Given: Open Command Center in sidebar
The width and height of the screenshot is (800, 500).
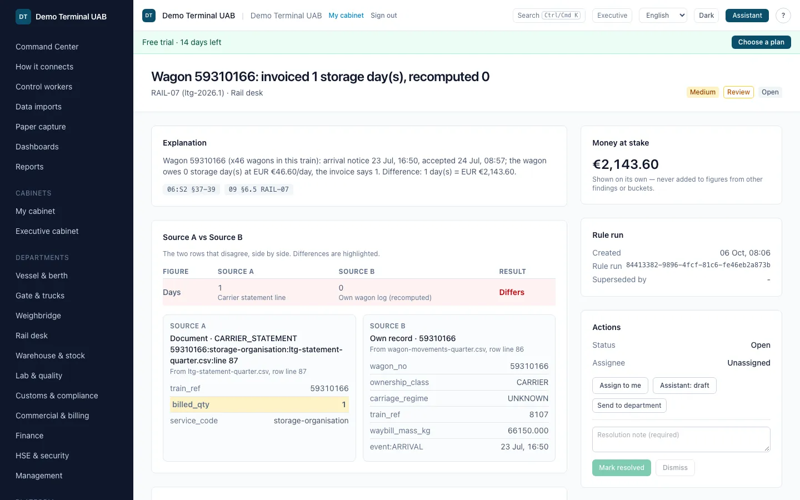Looking at the screenshot, I should pos(47,47).
